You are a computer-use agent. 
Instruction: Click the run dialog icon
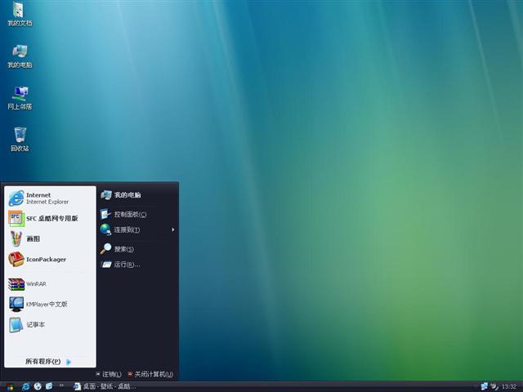click(106, 265)
